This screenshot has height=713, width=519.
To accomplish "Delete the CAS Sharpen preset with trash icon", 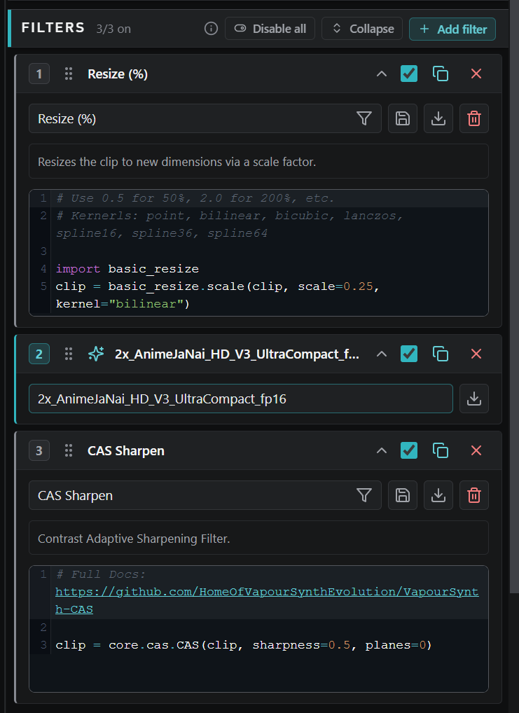I will (x=474, y=495).
